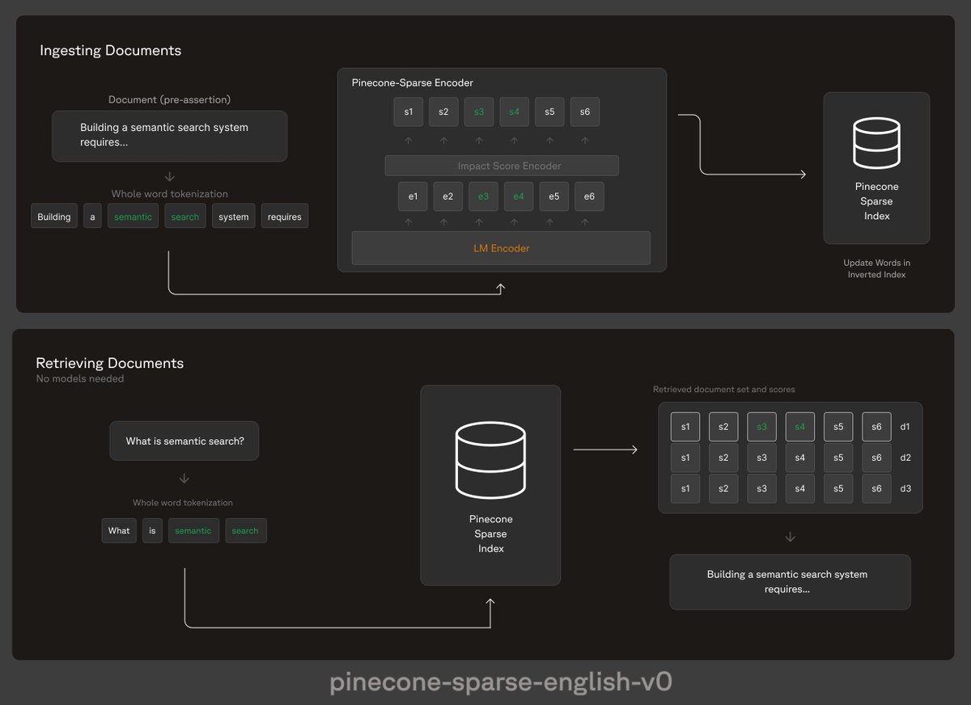Viewport: 971px width, 705px height.
Task: Click the 'Building' token under document tokenization
Action: [x=54, y=217]
